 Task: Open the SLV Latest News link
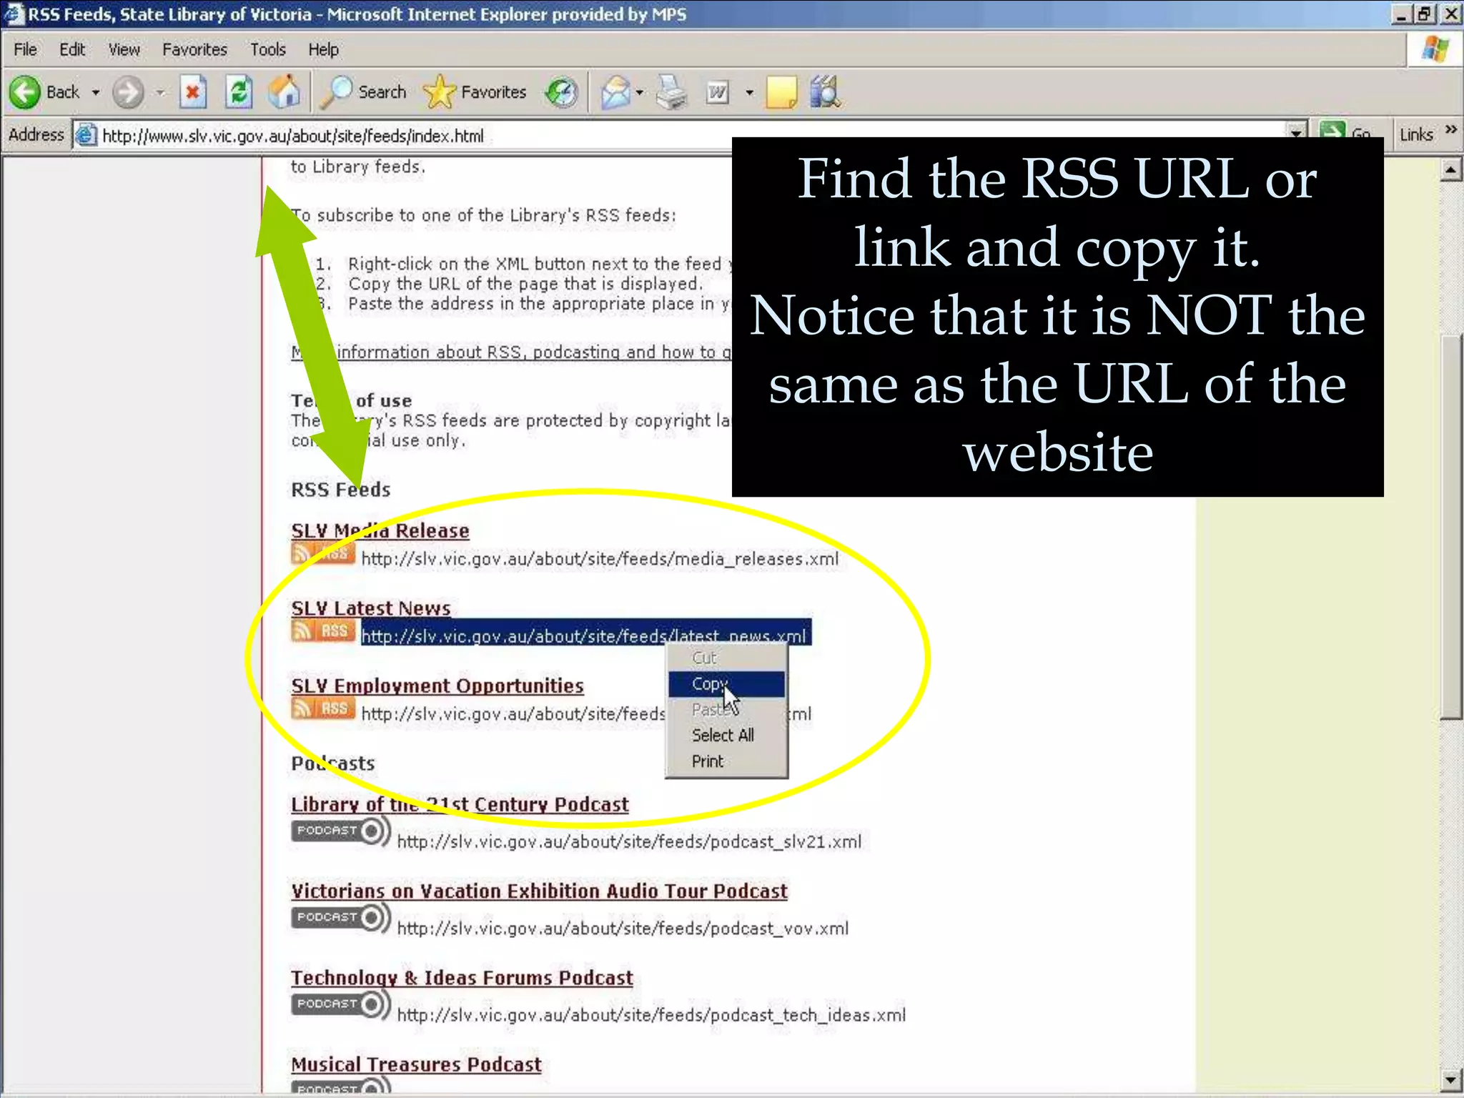[x=370, y=608]
